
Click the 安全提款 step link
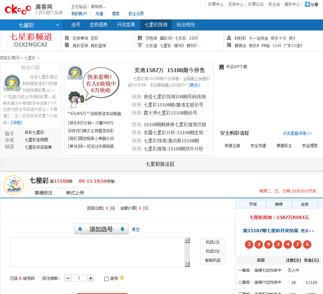[310, 146]
